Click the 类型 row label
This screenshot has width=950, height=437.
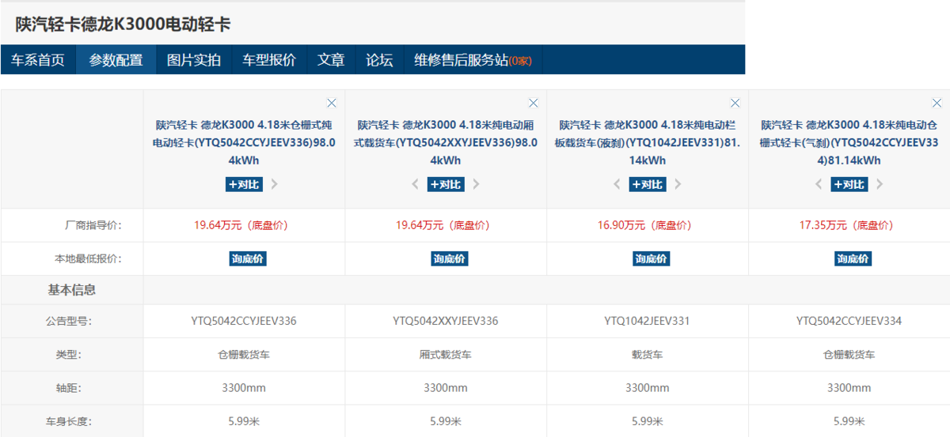click(69, 355)
